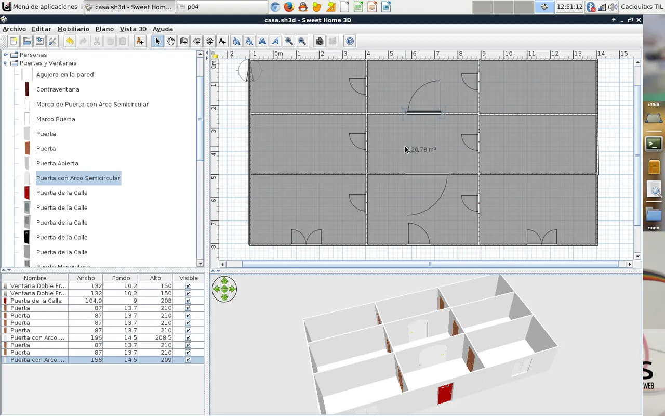Toggle Visible for Puerta con Arco width 196
Screen dimensions: 665x416
[188, 337]
